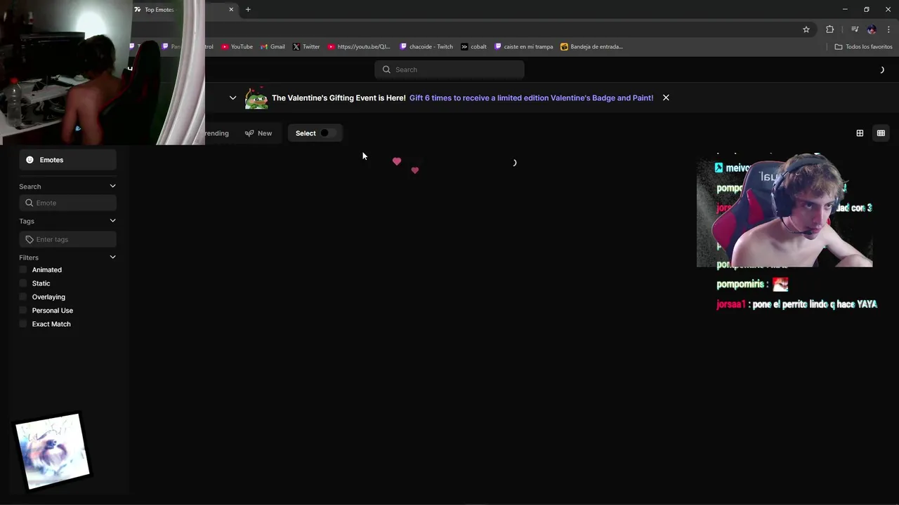This screenshot has height=505, width=899.
Task: Switch to the New emotes tab
Action: (258, 133)
